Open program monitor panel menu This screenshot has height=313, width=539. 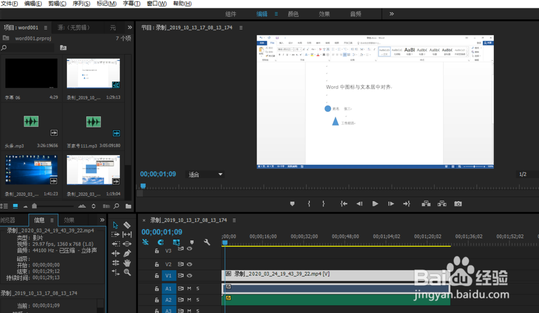241,28
